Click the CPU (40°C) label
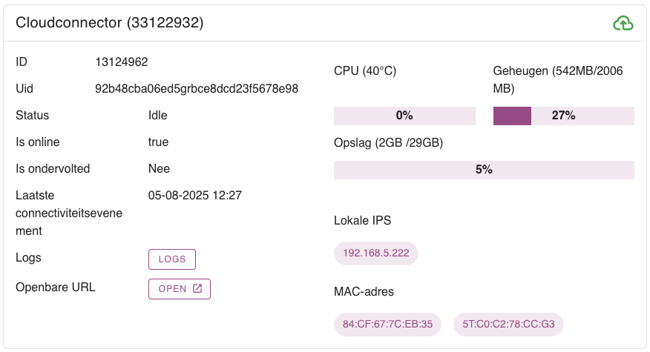The image size is (650, 352). point(365,71)
